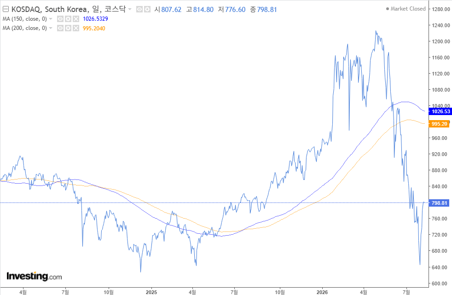
Task: Click the orange MA value 995.2040
Action: [94, 29]
